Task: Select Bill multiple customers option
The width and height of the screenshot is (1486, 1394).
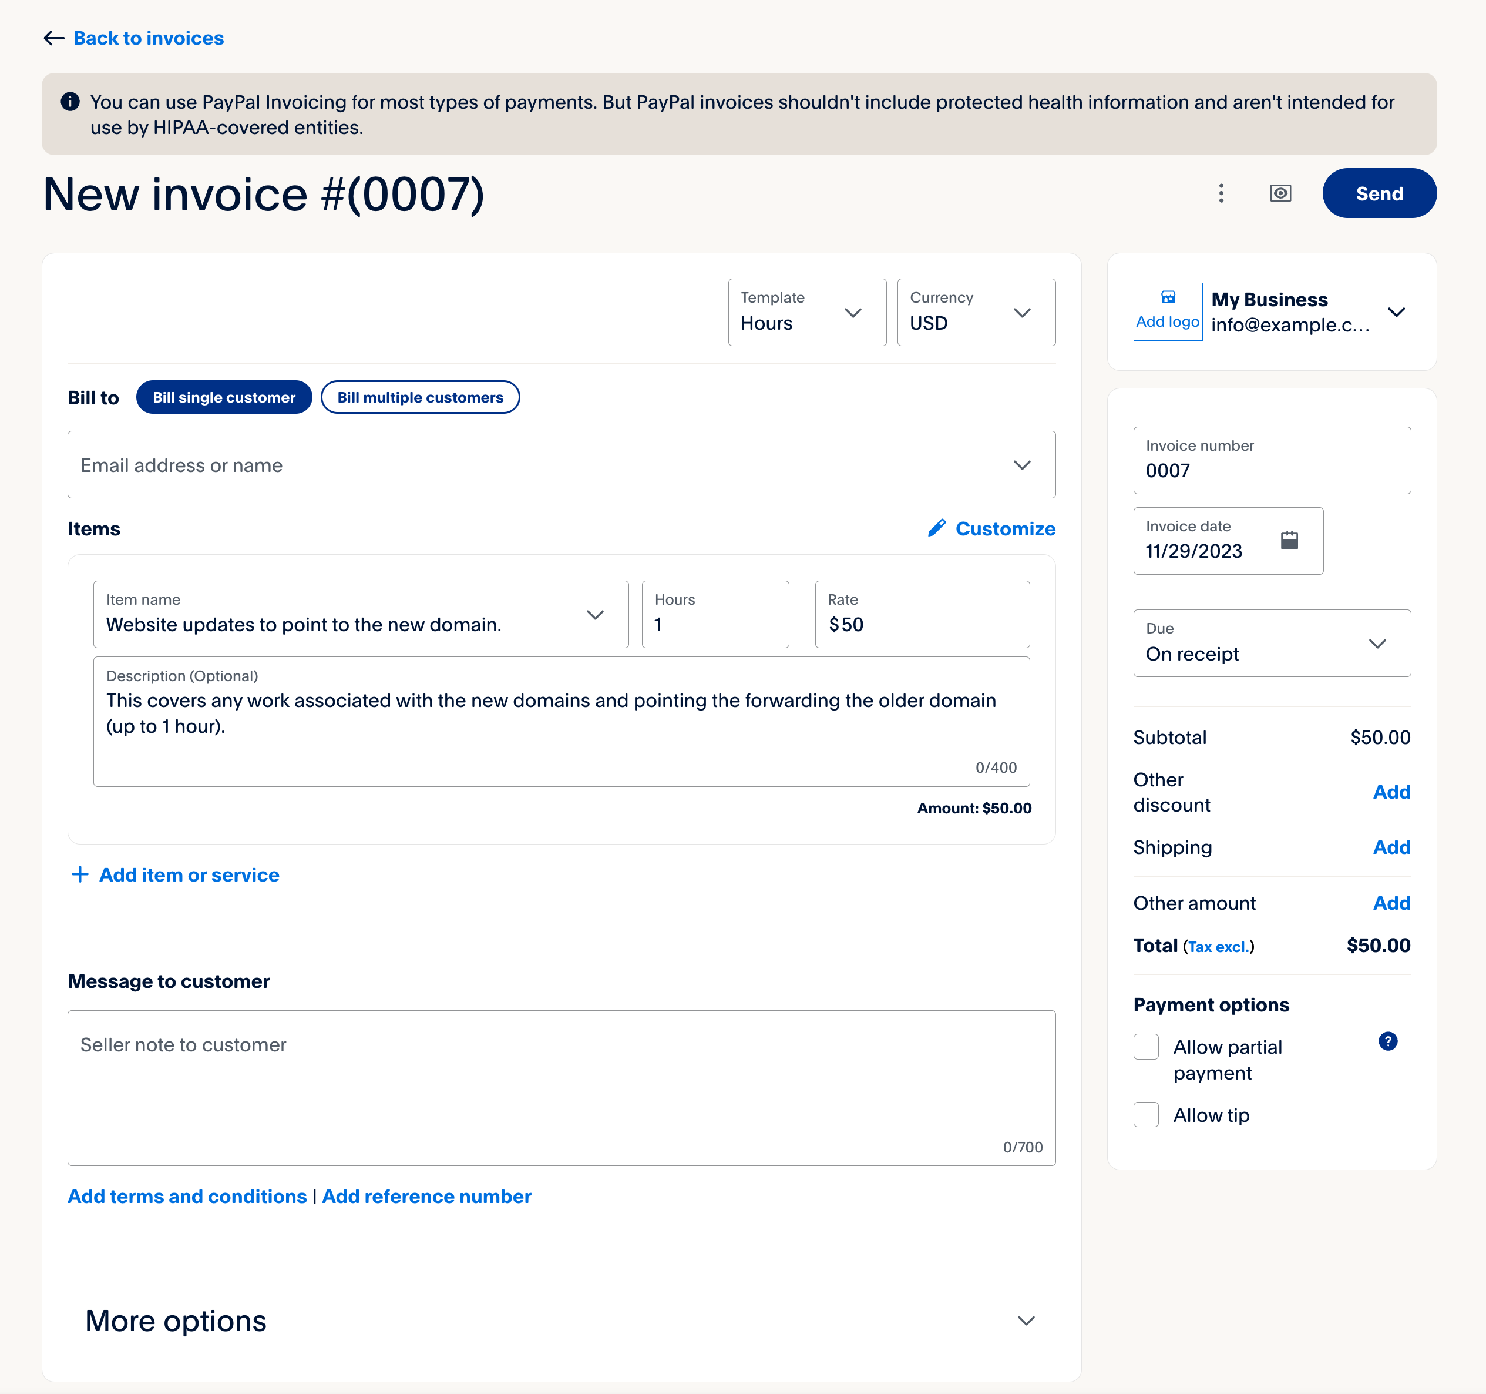Action: pyautogui.click(x=420, y=397)
